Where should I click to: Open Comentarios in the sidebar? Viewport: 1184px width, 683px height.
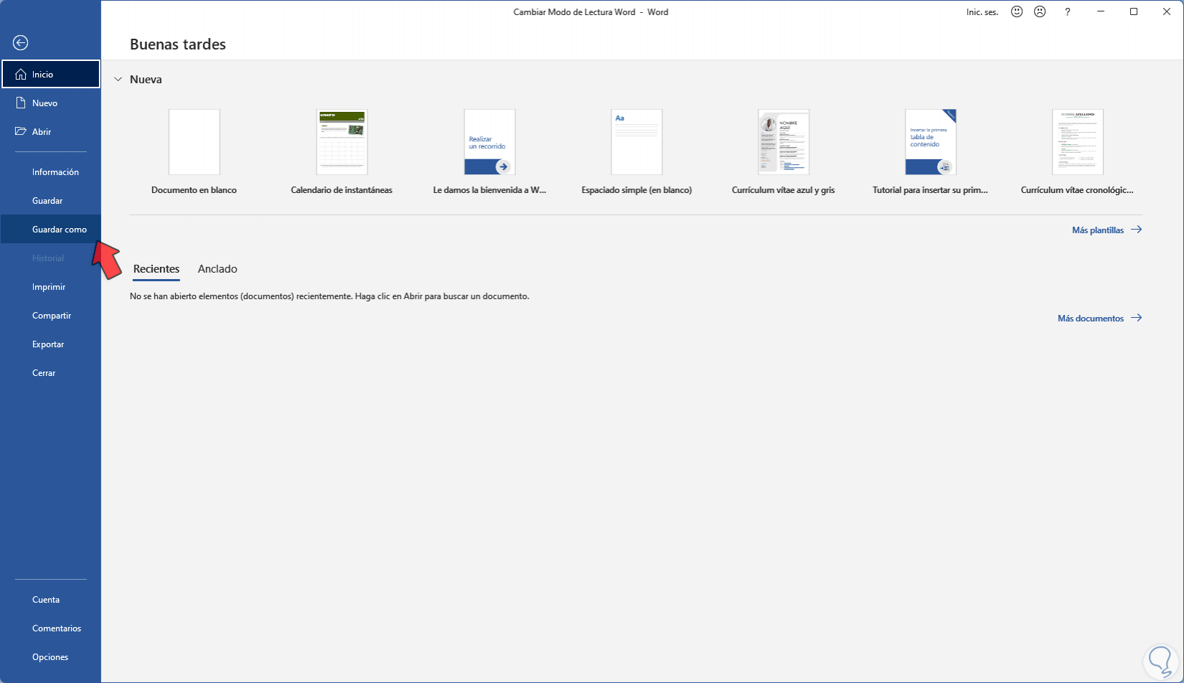50,628
